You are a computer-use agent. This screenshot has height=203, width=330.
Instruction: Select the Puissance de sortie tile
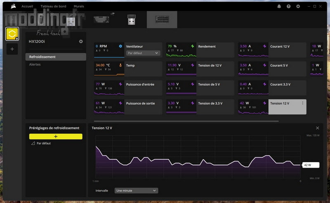128,107
